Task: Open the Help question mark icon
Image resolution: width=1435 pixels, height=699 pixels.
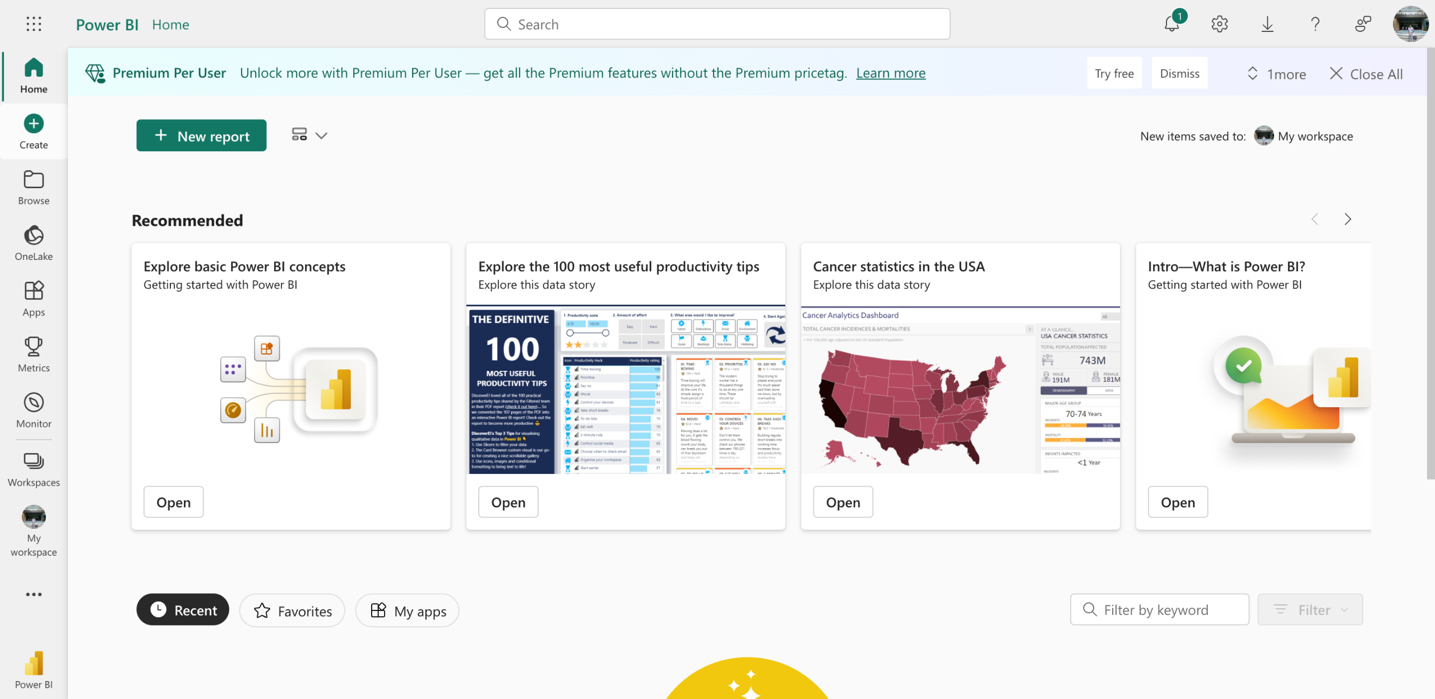Action: pos(1315,24)
